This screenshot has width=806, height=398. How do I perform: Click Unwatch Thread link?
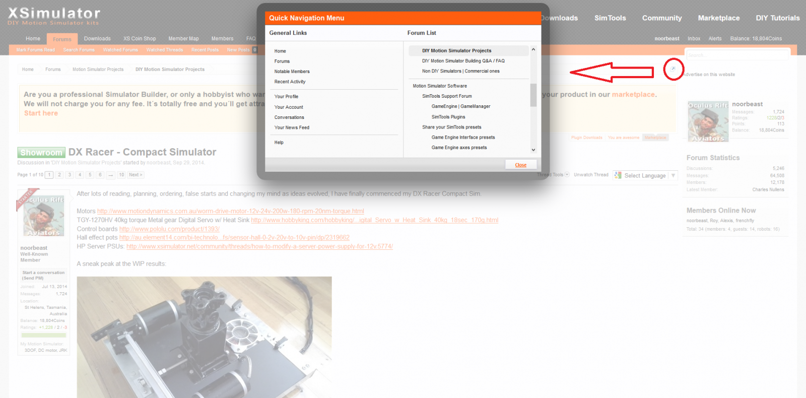pos(591,175)
